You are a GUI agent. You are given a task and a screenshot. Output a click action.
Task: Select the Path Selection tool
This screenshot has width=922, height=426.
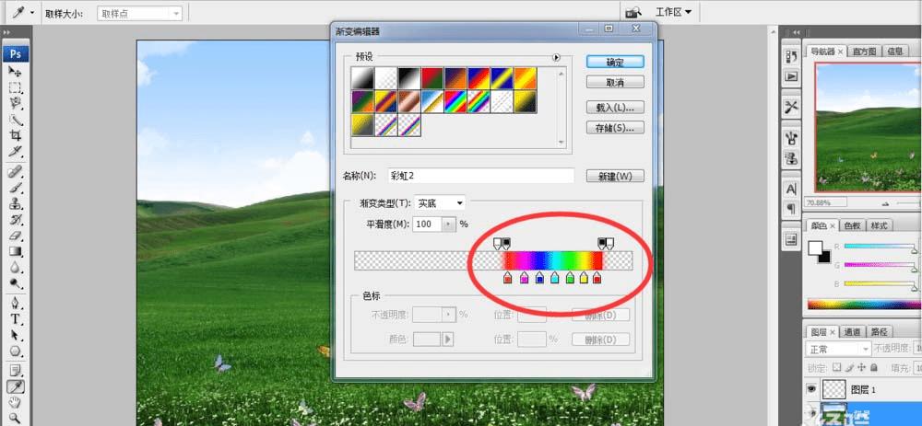(16, 336)
